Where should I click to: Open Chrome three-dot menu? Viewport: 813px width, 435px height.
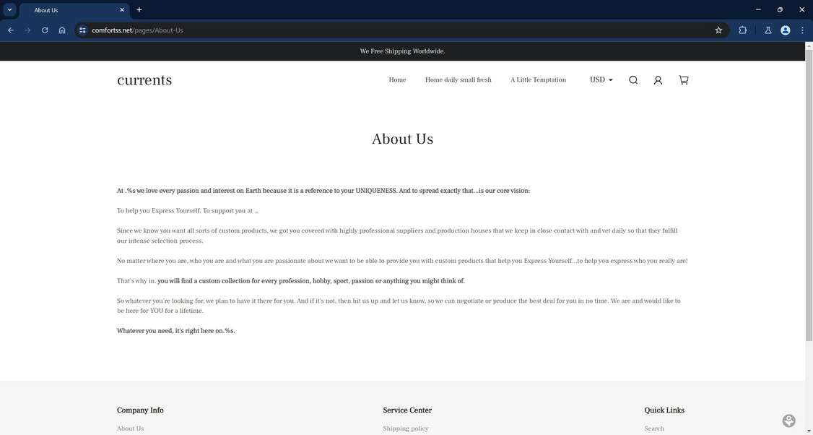tap(802, 30)
